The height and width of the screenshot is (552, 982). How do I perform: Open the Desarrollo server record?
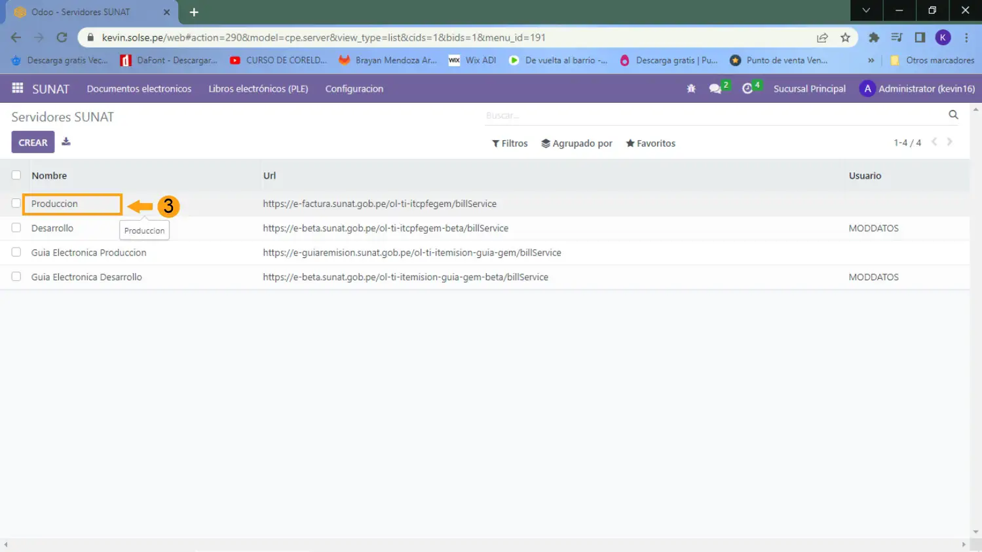tap(52, 228)
